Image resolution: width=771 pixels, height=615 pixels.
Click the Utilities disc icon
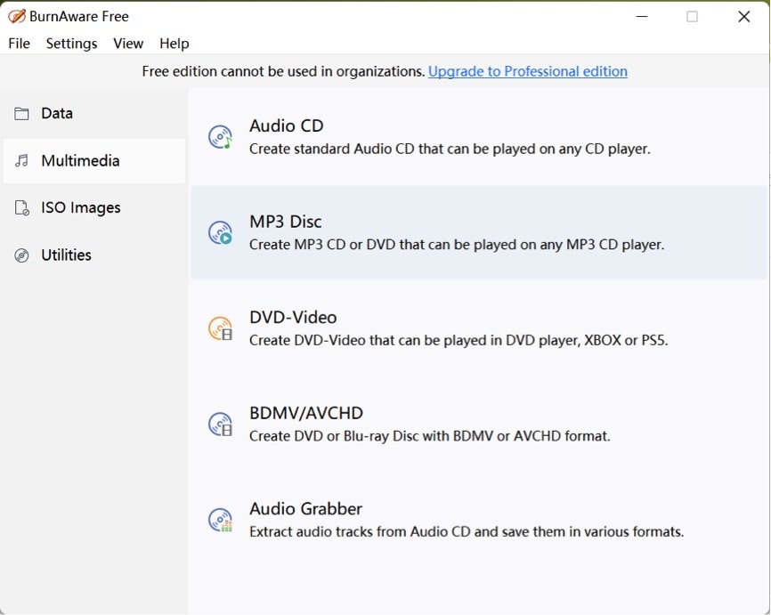[21, 255]
